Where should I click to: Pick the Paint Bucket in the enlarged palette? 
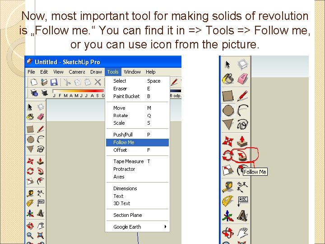tap(228, 79)
